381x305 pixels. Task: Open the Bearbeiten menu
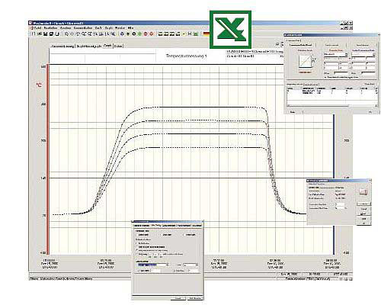click(x=50, y=28)
